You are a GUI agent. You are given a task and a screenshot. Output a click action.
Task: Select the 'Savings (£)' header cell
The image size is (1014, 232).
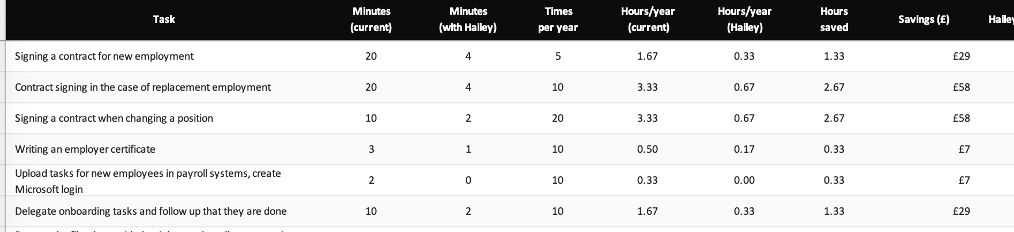coord(924,20)
